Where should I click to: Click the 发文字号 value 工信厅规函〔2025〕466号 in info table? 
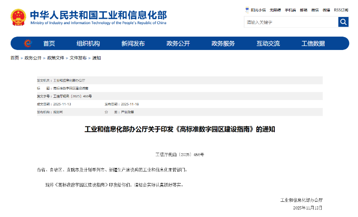pos(72,96)
